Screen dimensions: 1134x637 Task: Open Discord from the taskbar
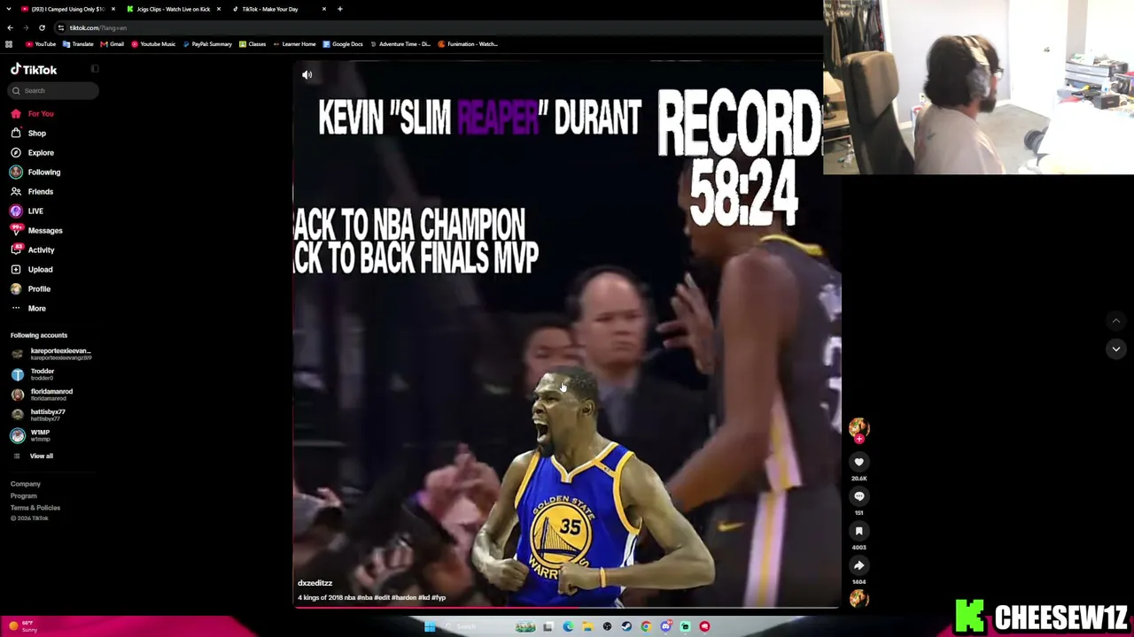[665, 626]
